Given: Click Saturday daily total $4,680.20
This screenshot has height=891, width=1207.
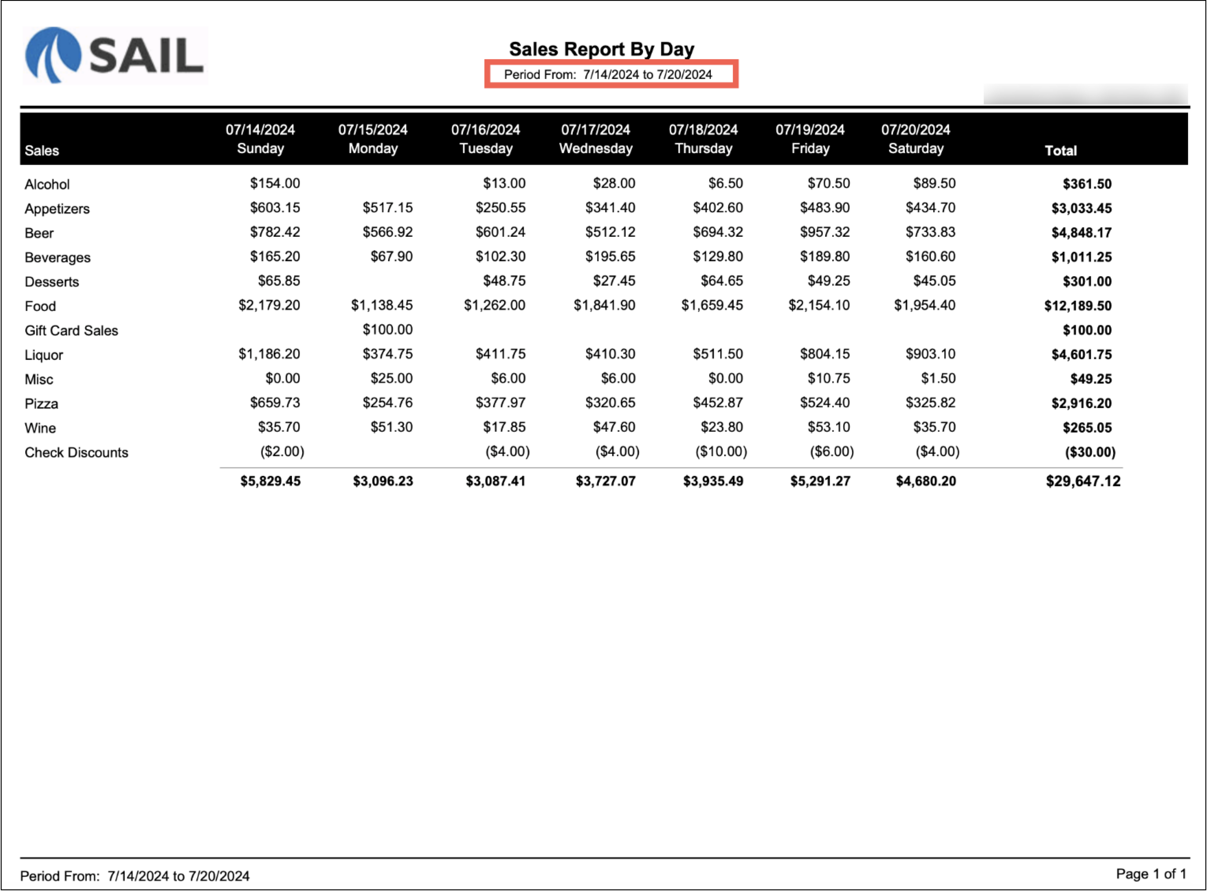Looking at the screenshot, I should point(926,481).
